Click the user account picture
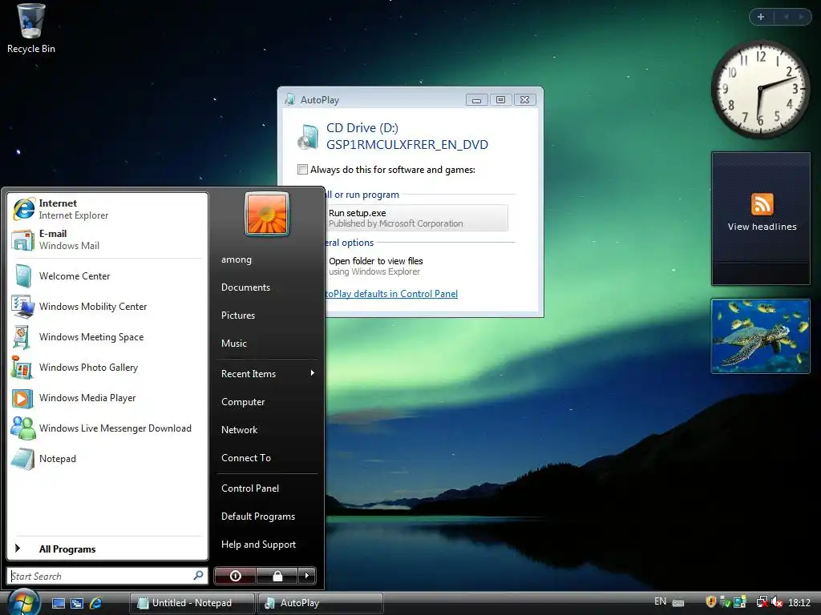Screen dimensions: 821x615 point(267,213)
